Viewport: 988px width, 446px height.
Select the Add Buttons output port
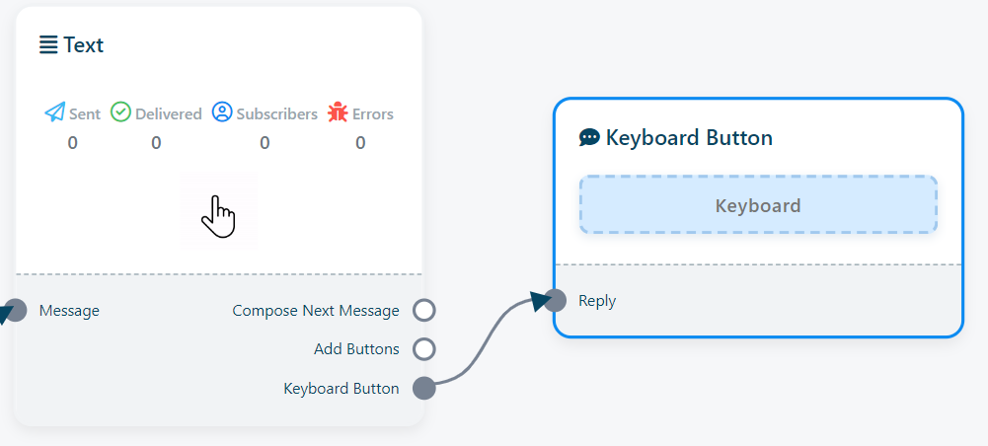(x=424, y=349)
